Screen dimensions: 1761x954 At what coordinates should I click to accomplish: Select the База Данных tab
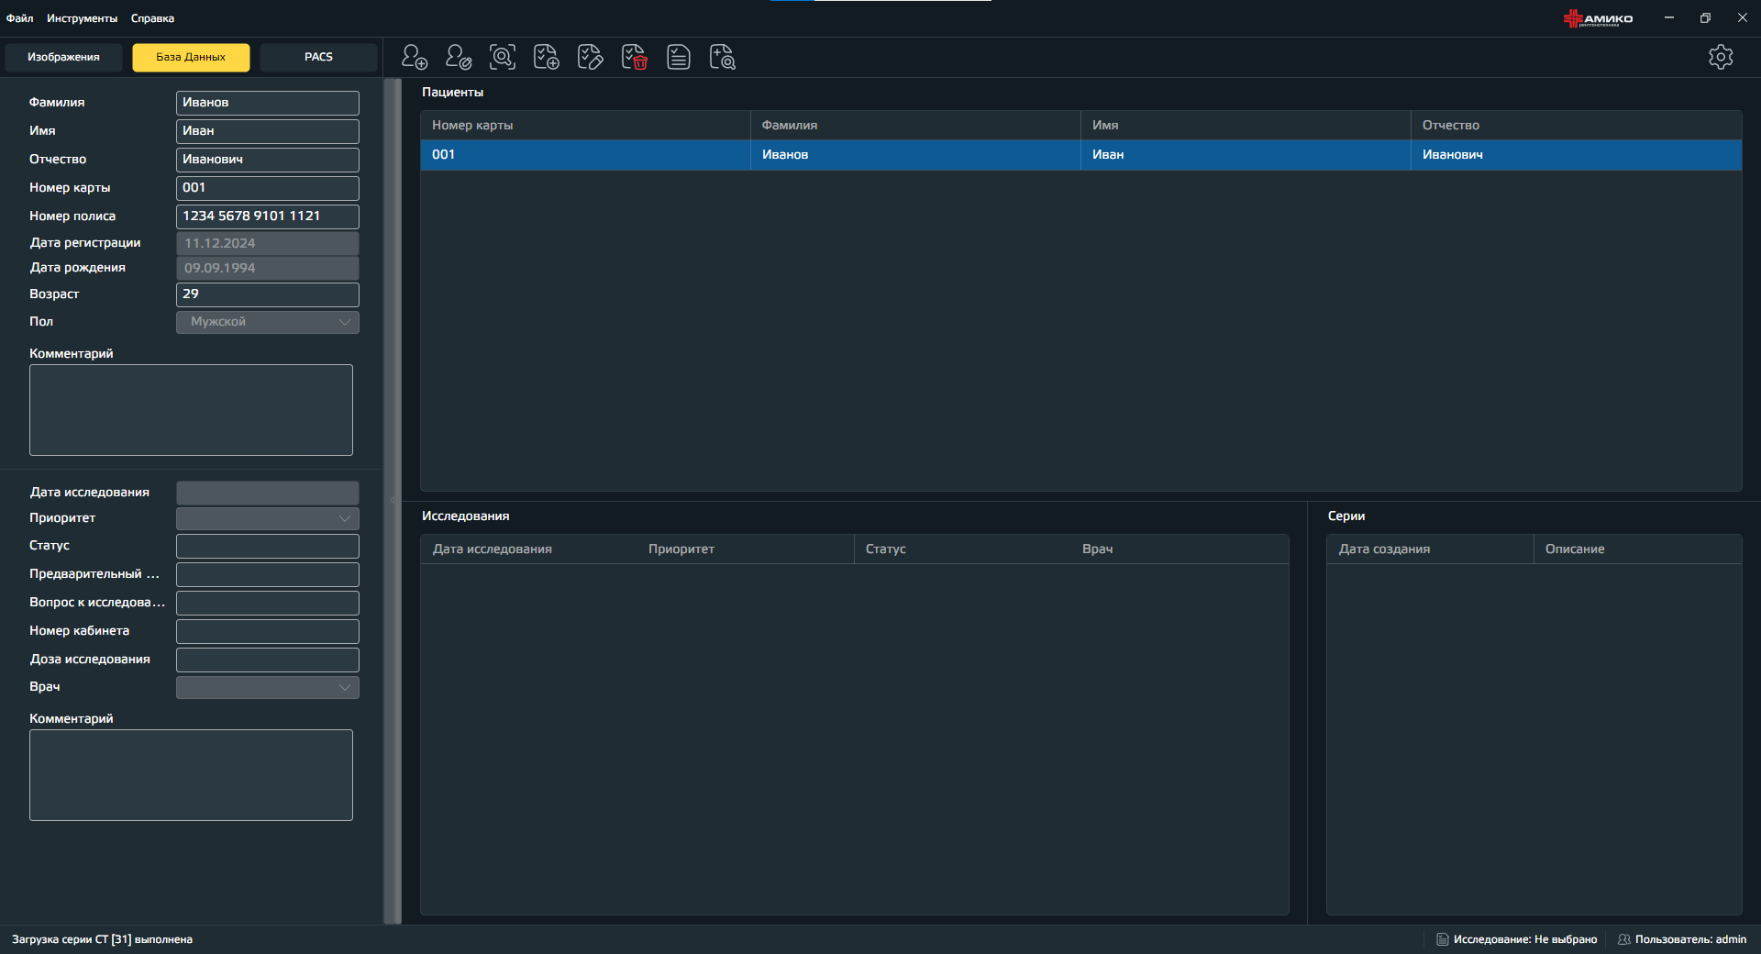point(191,57)
